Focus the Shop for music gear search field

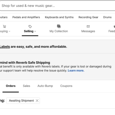pos(57,6)
